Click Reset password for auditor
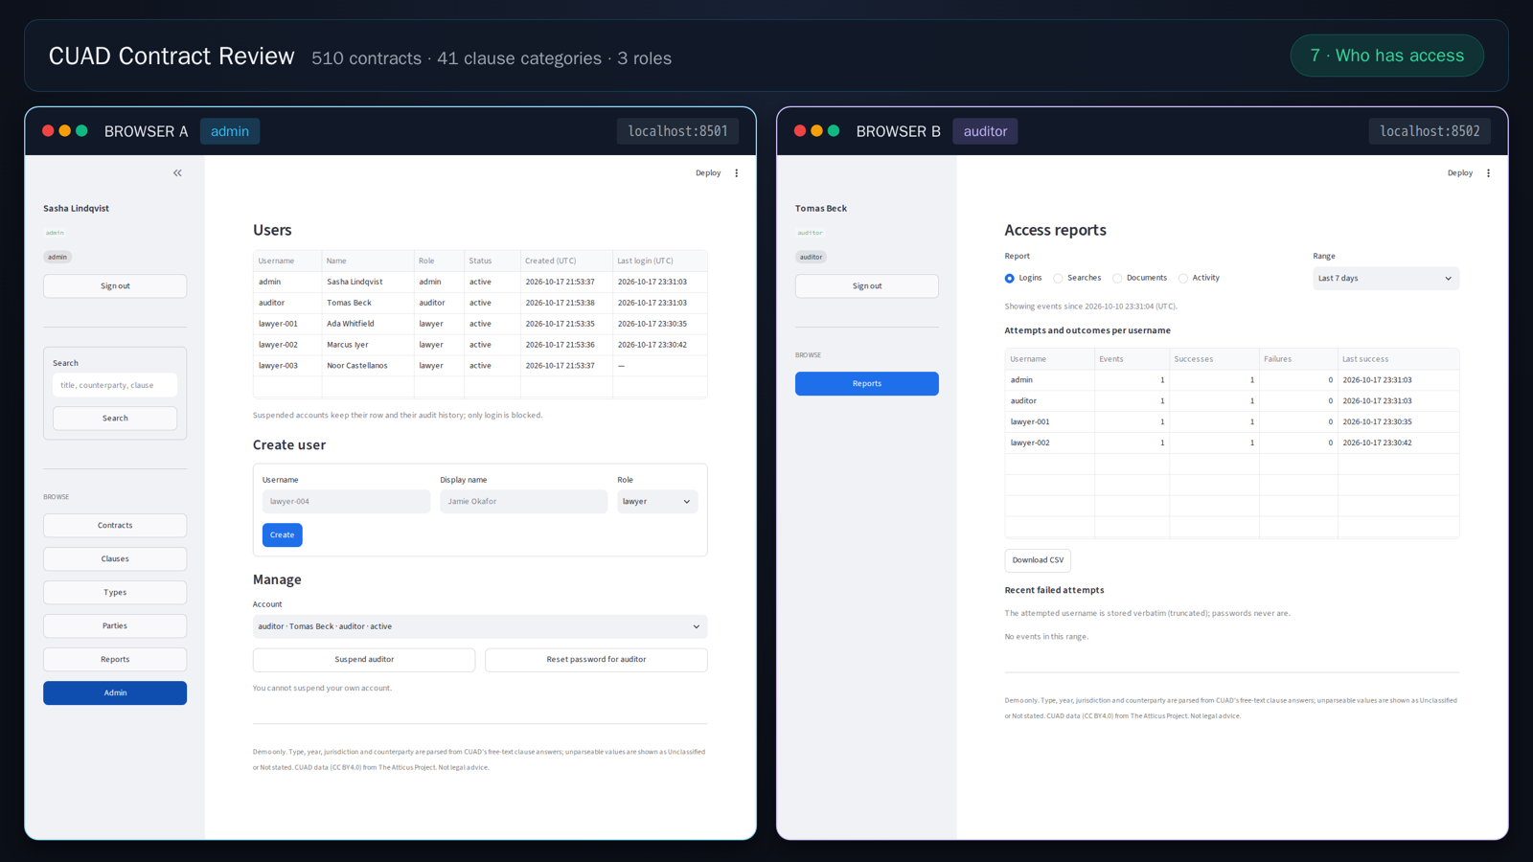Viewport: 1533px width, 862px height. (x=596, y=660)
